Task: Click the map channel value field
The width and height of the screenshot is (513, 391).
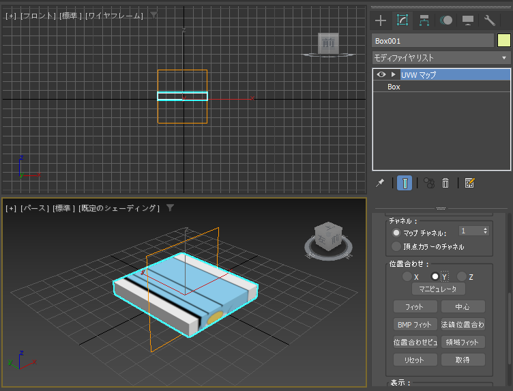Action: coord(470,231)
